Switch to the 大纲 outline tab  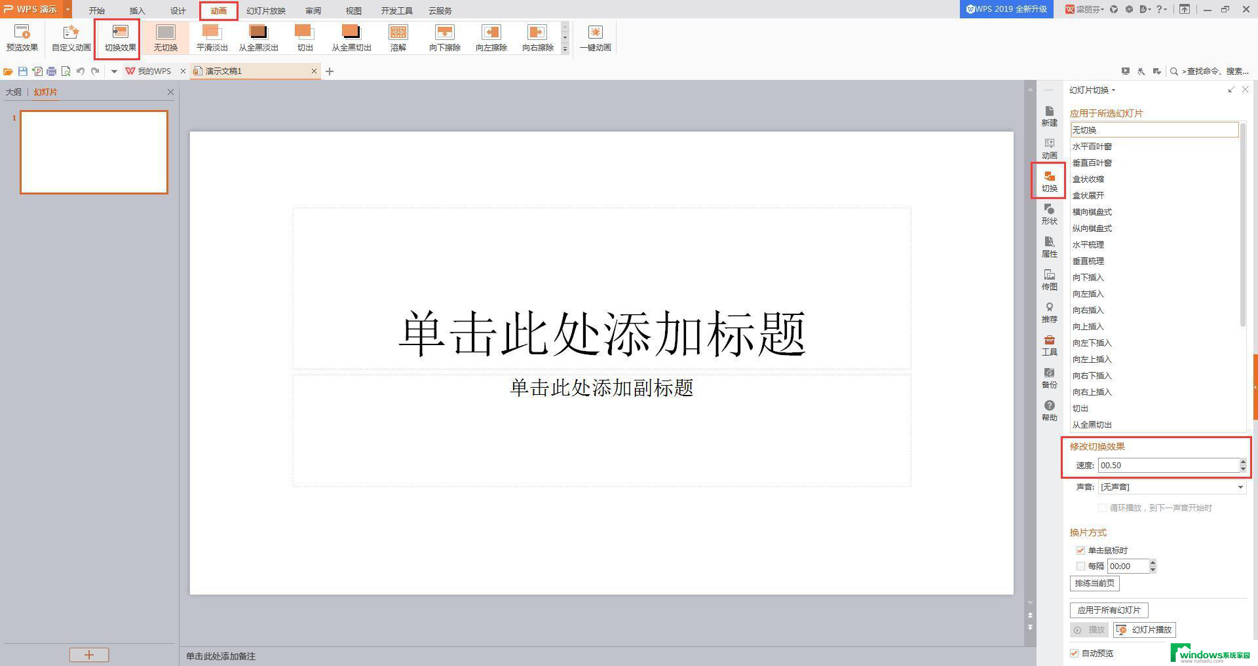[13, 92]
